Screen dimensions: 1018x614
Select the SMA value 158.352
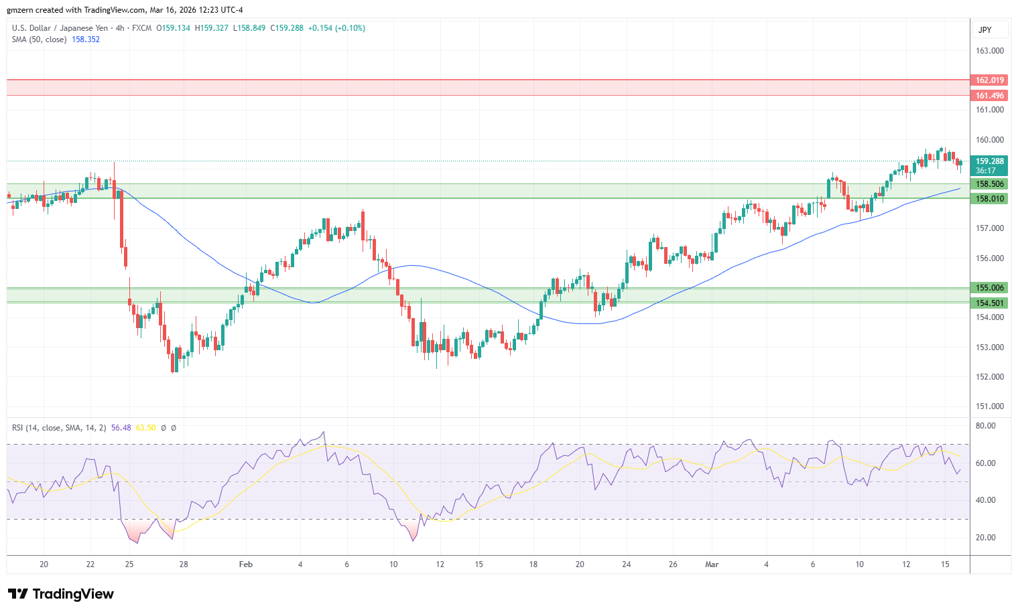[86, 40]
